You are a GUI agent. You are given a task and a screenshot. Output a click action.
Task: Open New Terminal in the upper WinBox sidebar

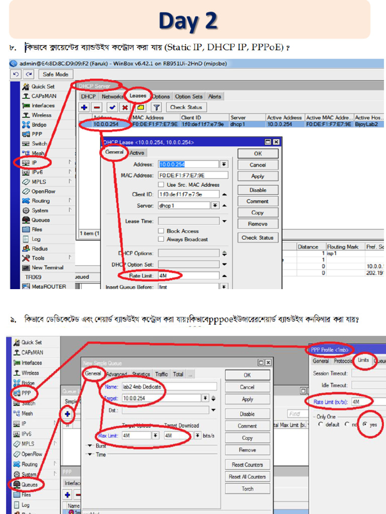click(47, 268)
